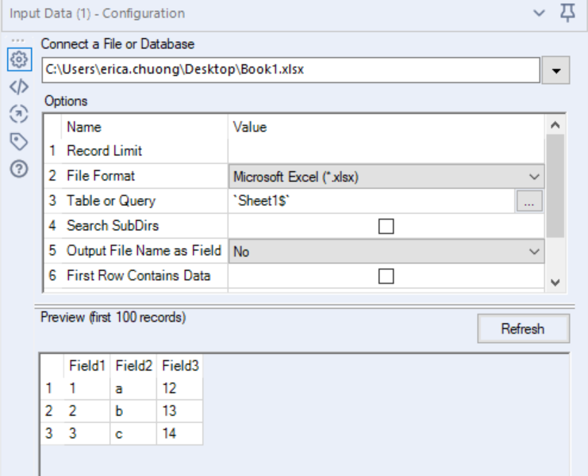Open the Help question mark icon

pos(19,169)
